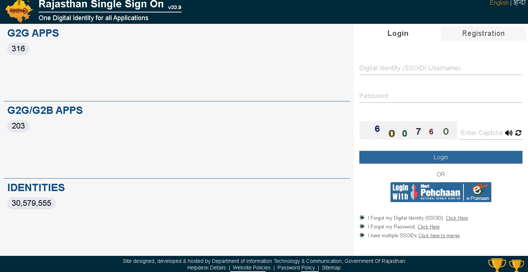Focus the Digital Identity SSOID field
The width and height of the screenshot is (528, 272).
[x=441, y=68]
